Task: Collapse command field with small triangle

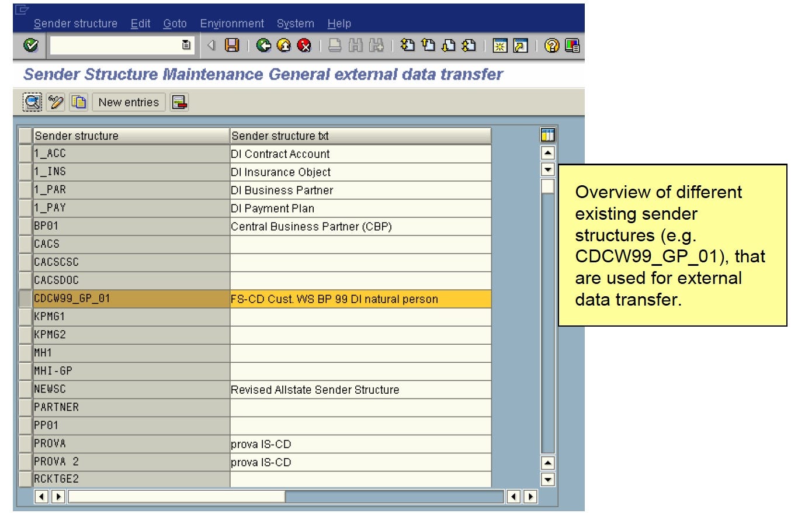Action: pyautogui.click(x=213, y=46)
